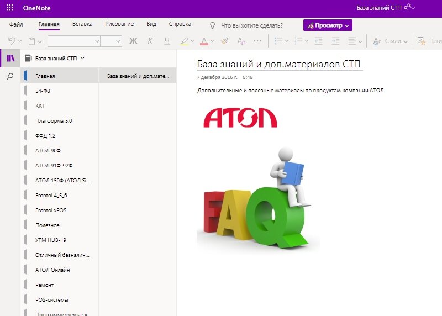
Task: Click the Что вы хотите сделать search field
Action: coord(252,25)
